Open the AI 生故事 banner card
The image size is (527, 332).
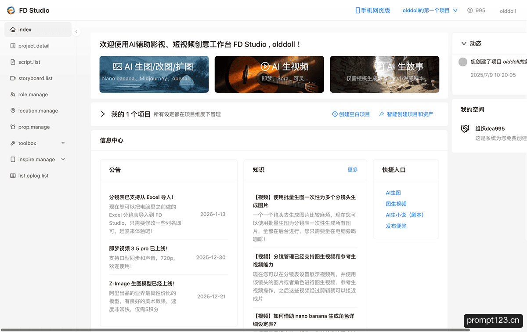click(x=385, y=74)
